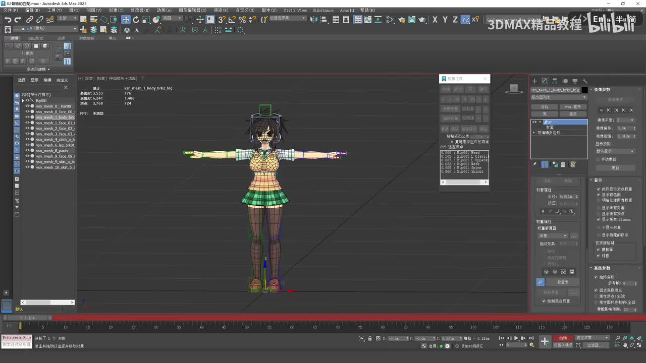Collapse the 显示 rollout
Screen dimensions: 646x363
[596, 180]
